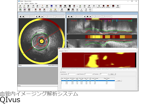157x104 pixels.
Task: Select spot row 3 in the table
Action: click(88, 82)
